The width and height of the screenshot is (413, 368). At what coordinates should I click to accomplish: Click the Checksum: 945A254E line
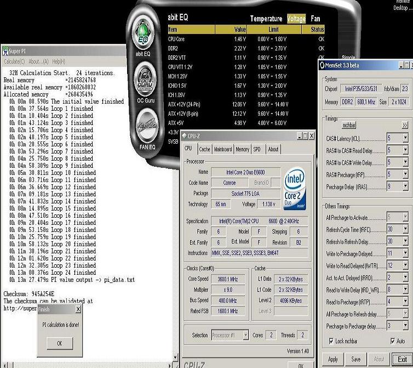coord(29,294)
